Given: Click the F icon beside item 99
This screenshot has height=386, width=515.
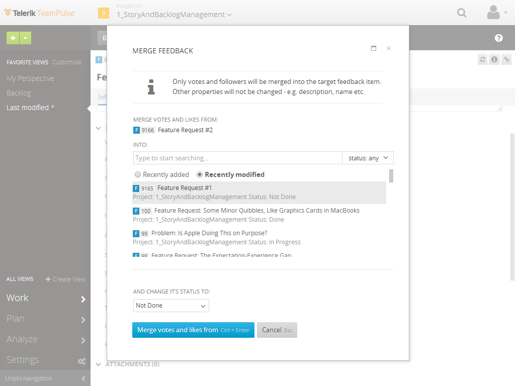Looking at the screenshot, I should 136,234.
